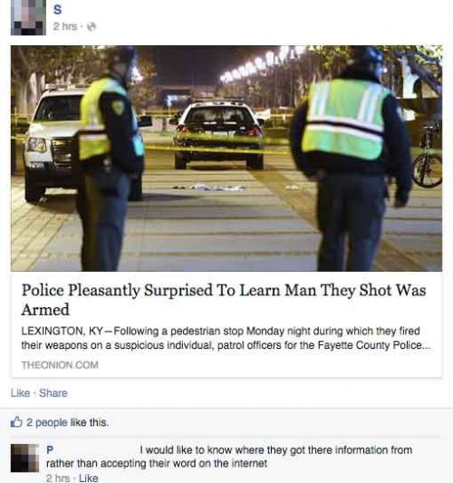Click the police car in article image
This screenshot has width=453, height=483.
tap(217, 135)
